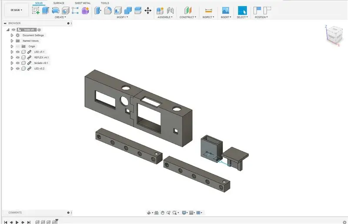The width and height of the screenshot is (348, 224).
Task: Click the Insert image icon
Action: [225, 10]
